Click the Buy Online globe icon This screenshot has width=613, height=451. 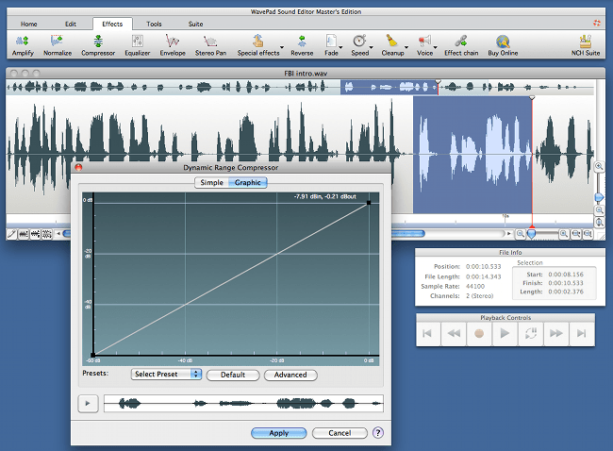[x=503, y=41]
